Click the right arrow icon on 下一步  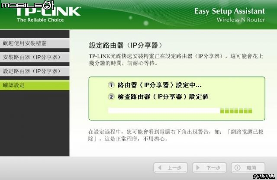198,167
